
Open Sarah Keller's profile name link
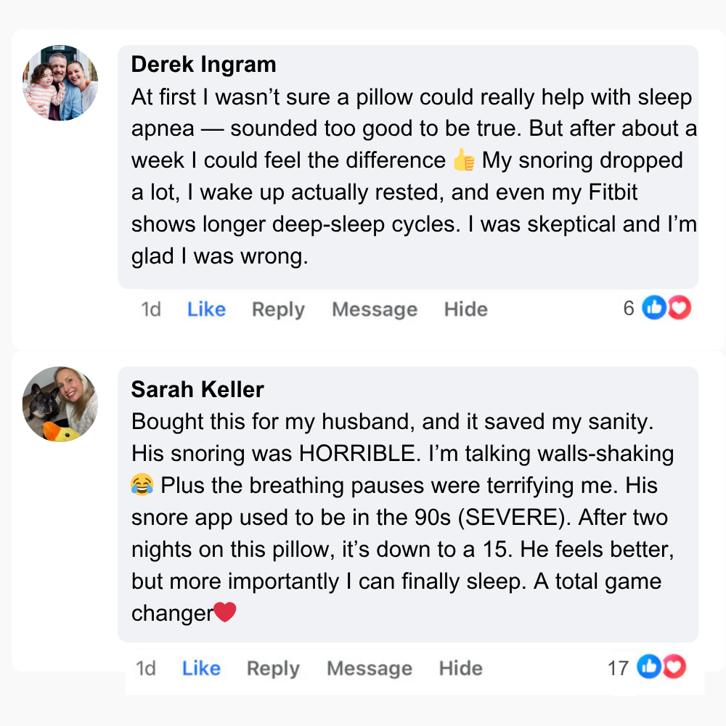pyautogui.click(x=197, y=389)
